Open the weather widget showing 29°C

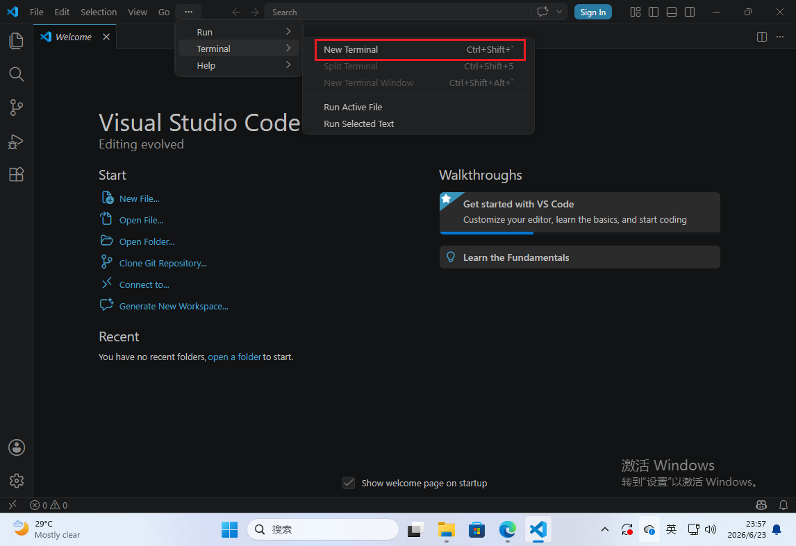[47, 529]
